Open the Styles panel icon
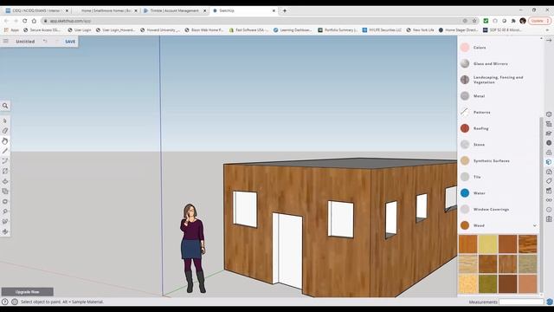This screenshot has height=312, width=554. point(549,172)
